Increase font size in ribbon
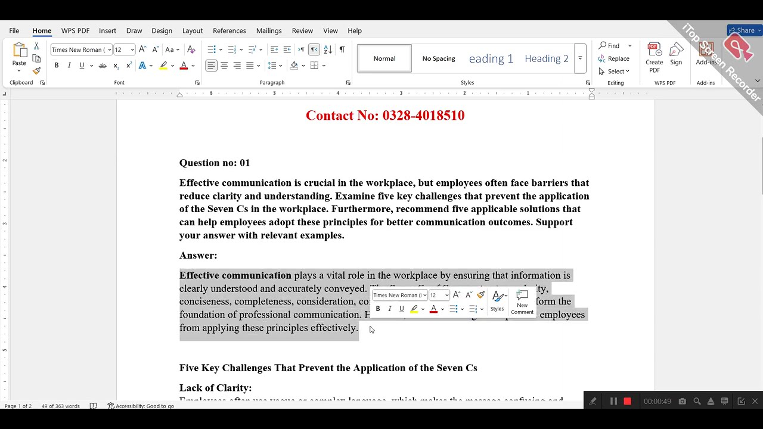Screen dimensions: 763x429 point(142,49)
